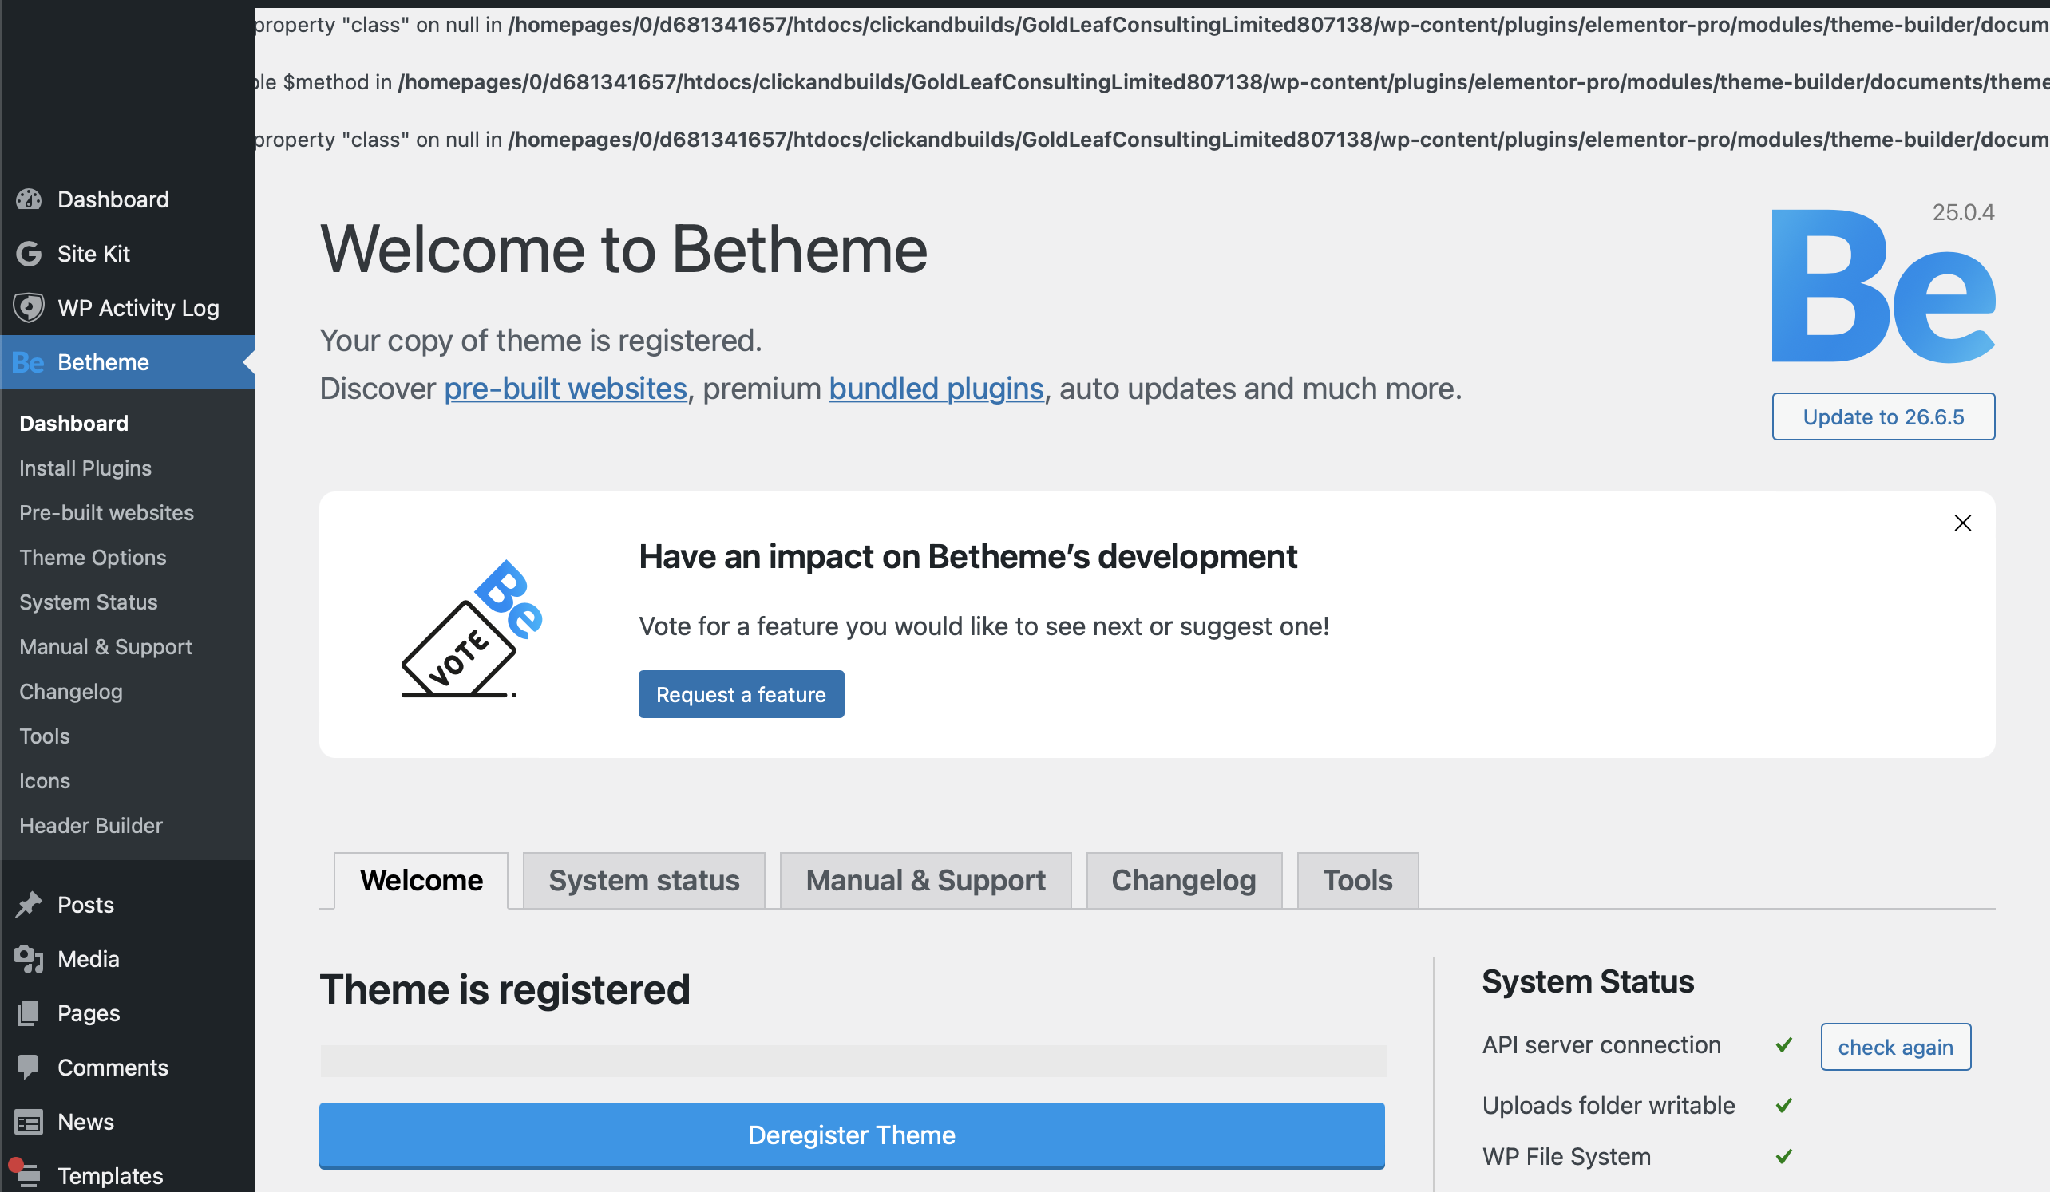Close the Betheme development notice
Screen dimensions: 2050x1192
(x=1963, y=523)
